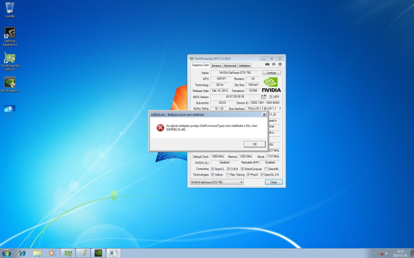Click the Name field NVIDIA GeForce GTX 750
Viewport: 414px width, 258px height.
[x=235, y=73]
